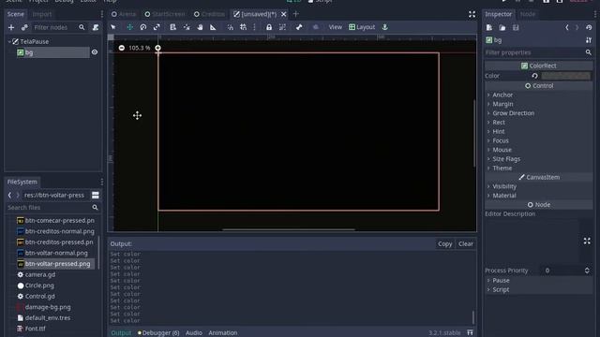Screen dimensions: 600x337
Task: Toggle visibility of the bg node
Action: (x=95, y=52)
